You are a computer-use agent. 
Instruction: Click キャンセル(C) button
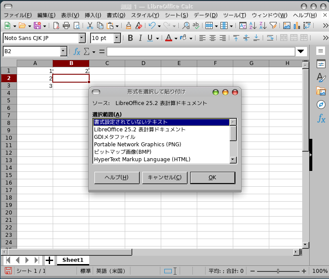tap(165, 178)
